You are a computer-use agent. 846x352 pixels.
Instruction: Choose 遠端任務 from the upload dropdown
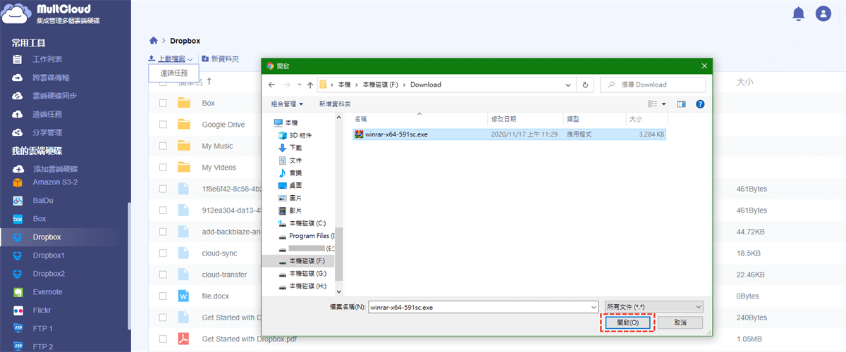point(173,73)
